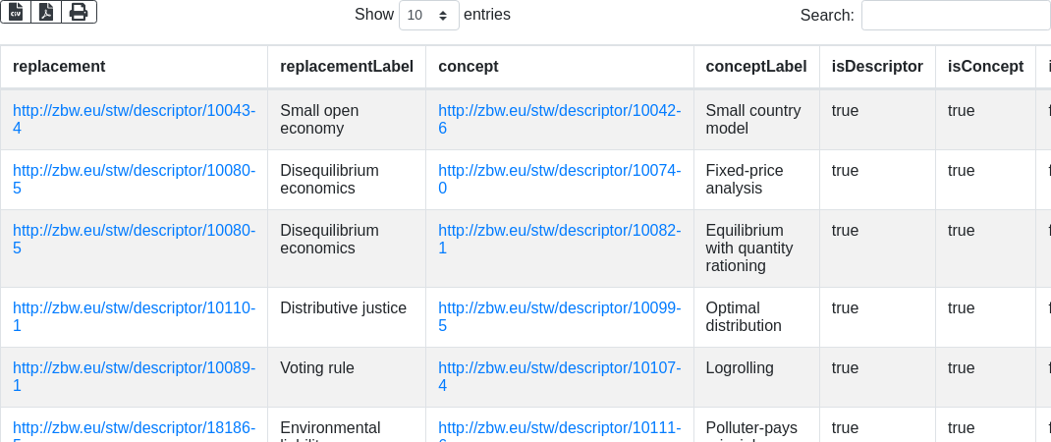Viewport: 1051px width, 442px height.
Task: Sort by the replacementLabel column header
Action: click(x=347, y=67)
